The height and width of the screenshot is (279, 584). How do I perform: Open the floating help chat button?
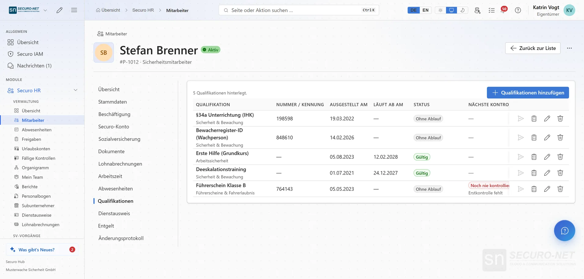(x=564, y=230)
